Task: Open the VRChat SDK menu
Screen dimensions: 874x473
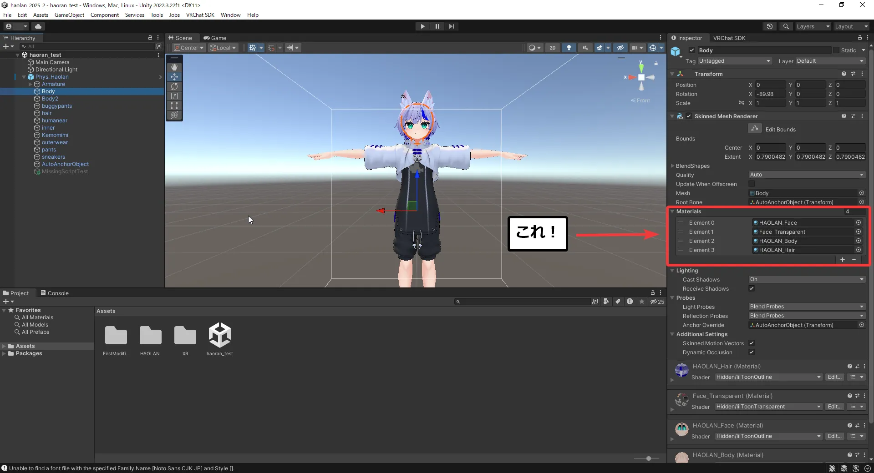Action: click(x=200, y=15)
